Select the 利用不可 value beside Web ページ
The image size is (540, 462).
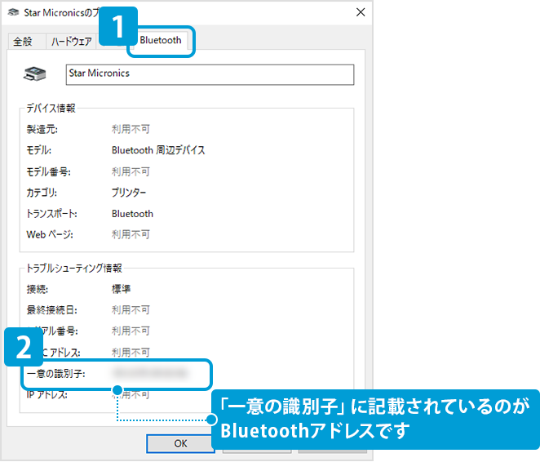pyautogui.click(x=131, y=234)
